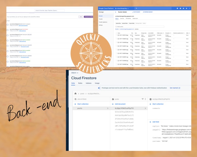Screen dimensions: 197x157
Task: Select document XdVtSp53EpUMAT6oIiTI
Action: [x=124, y=115]
